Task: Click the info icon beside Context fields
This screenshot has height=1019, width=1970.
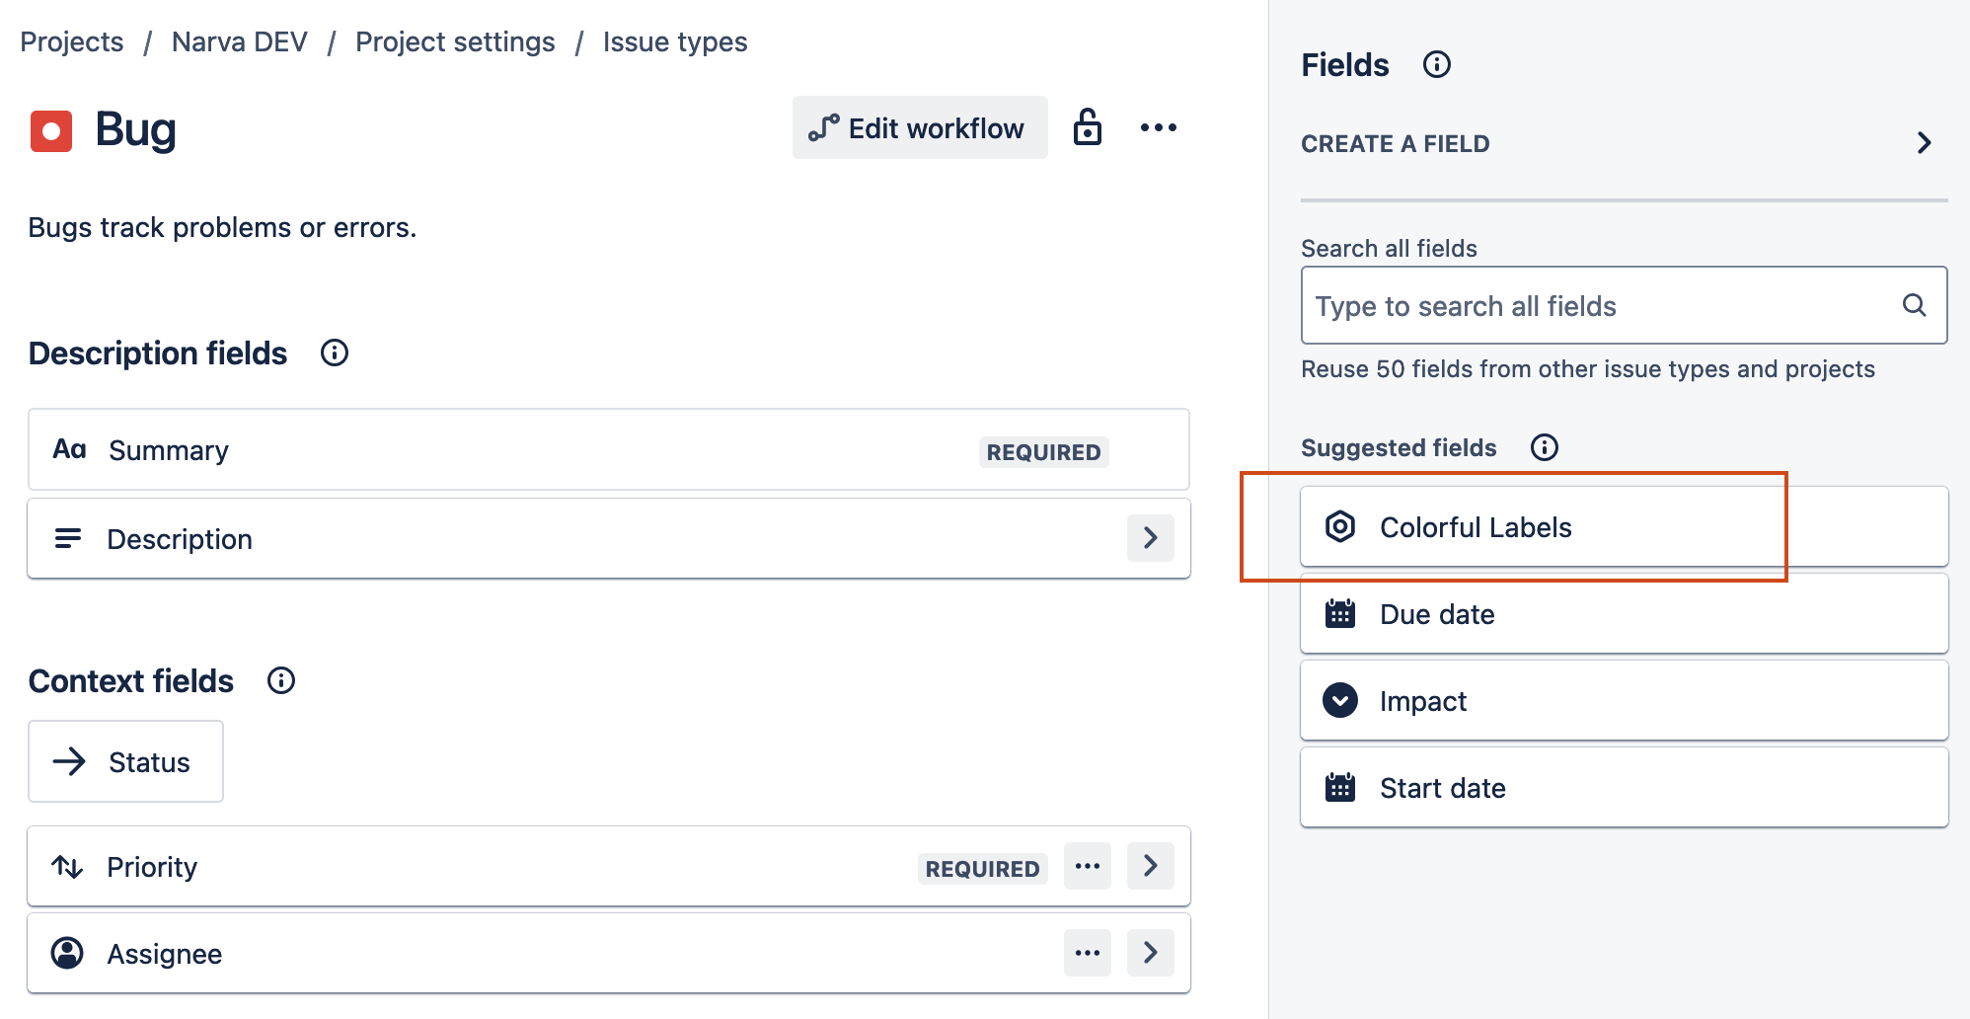Action: 281,680
